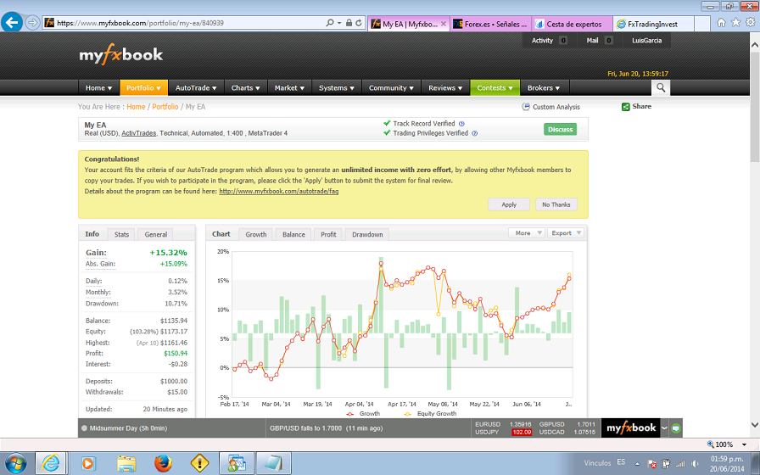Open the chart Export dropdown

tap(565, 233)
